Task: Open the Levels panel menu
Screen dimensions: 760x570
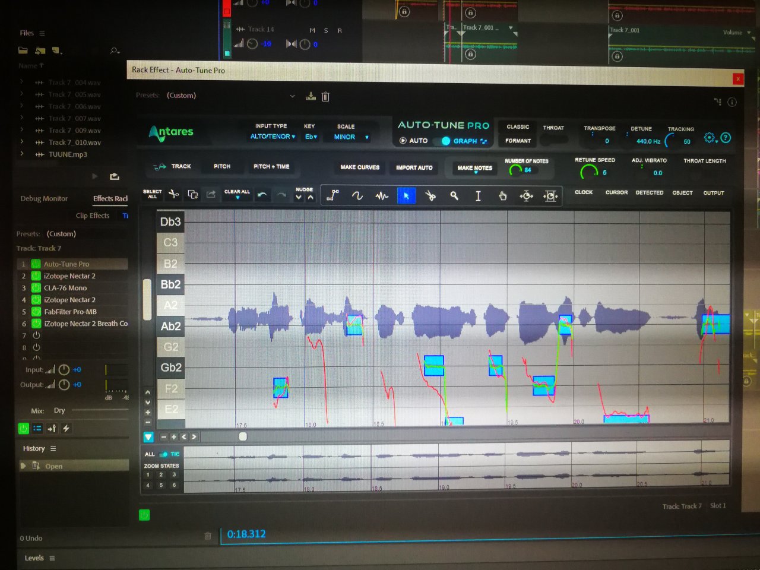Action: click(52, 558)
